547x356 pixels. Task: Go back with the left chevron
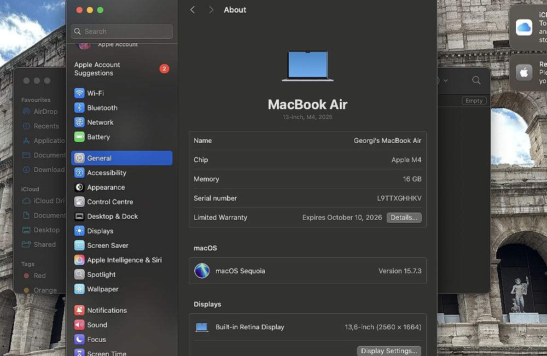[x=193, y=10]
